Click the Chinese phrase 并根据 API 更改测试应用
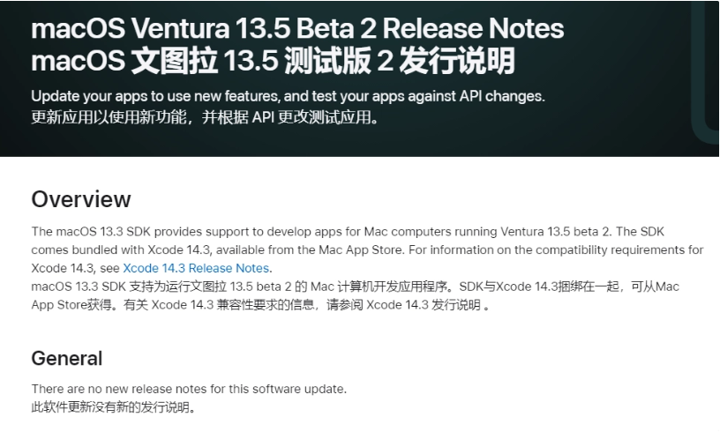Viewport: 720px width, 432px height. coord(290,117)
